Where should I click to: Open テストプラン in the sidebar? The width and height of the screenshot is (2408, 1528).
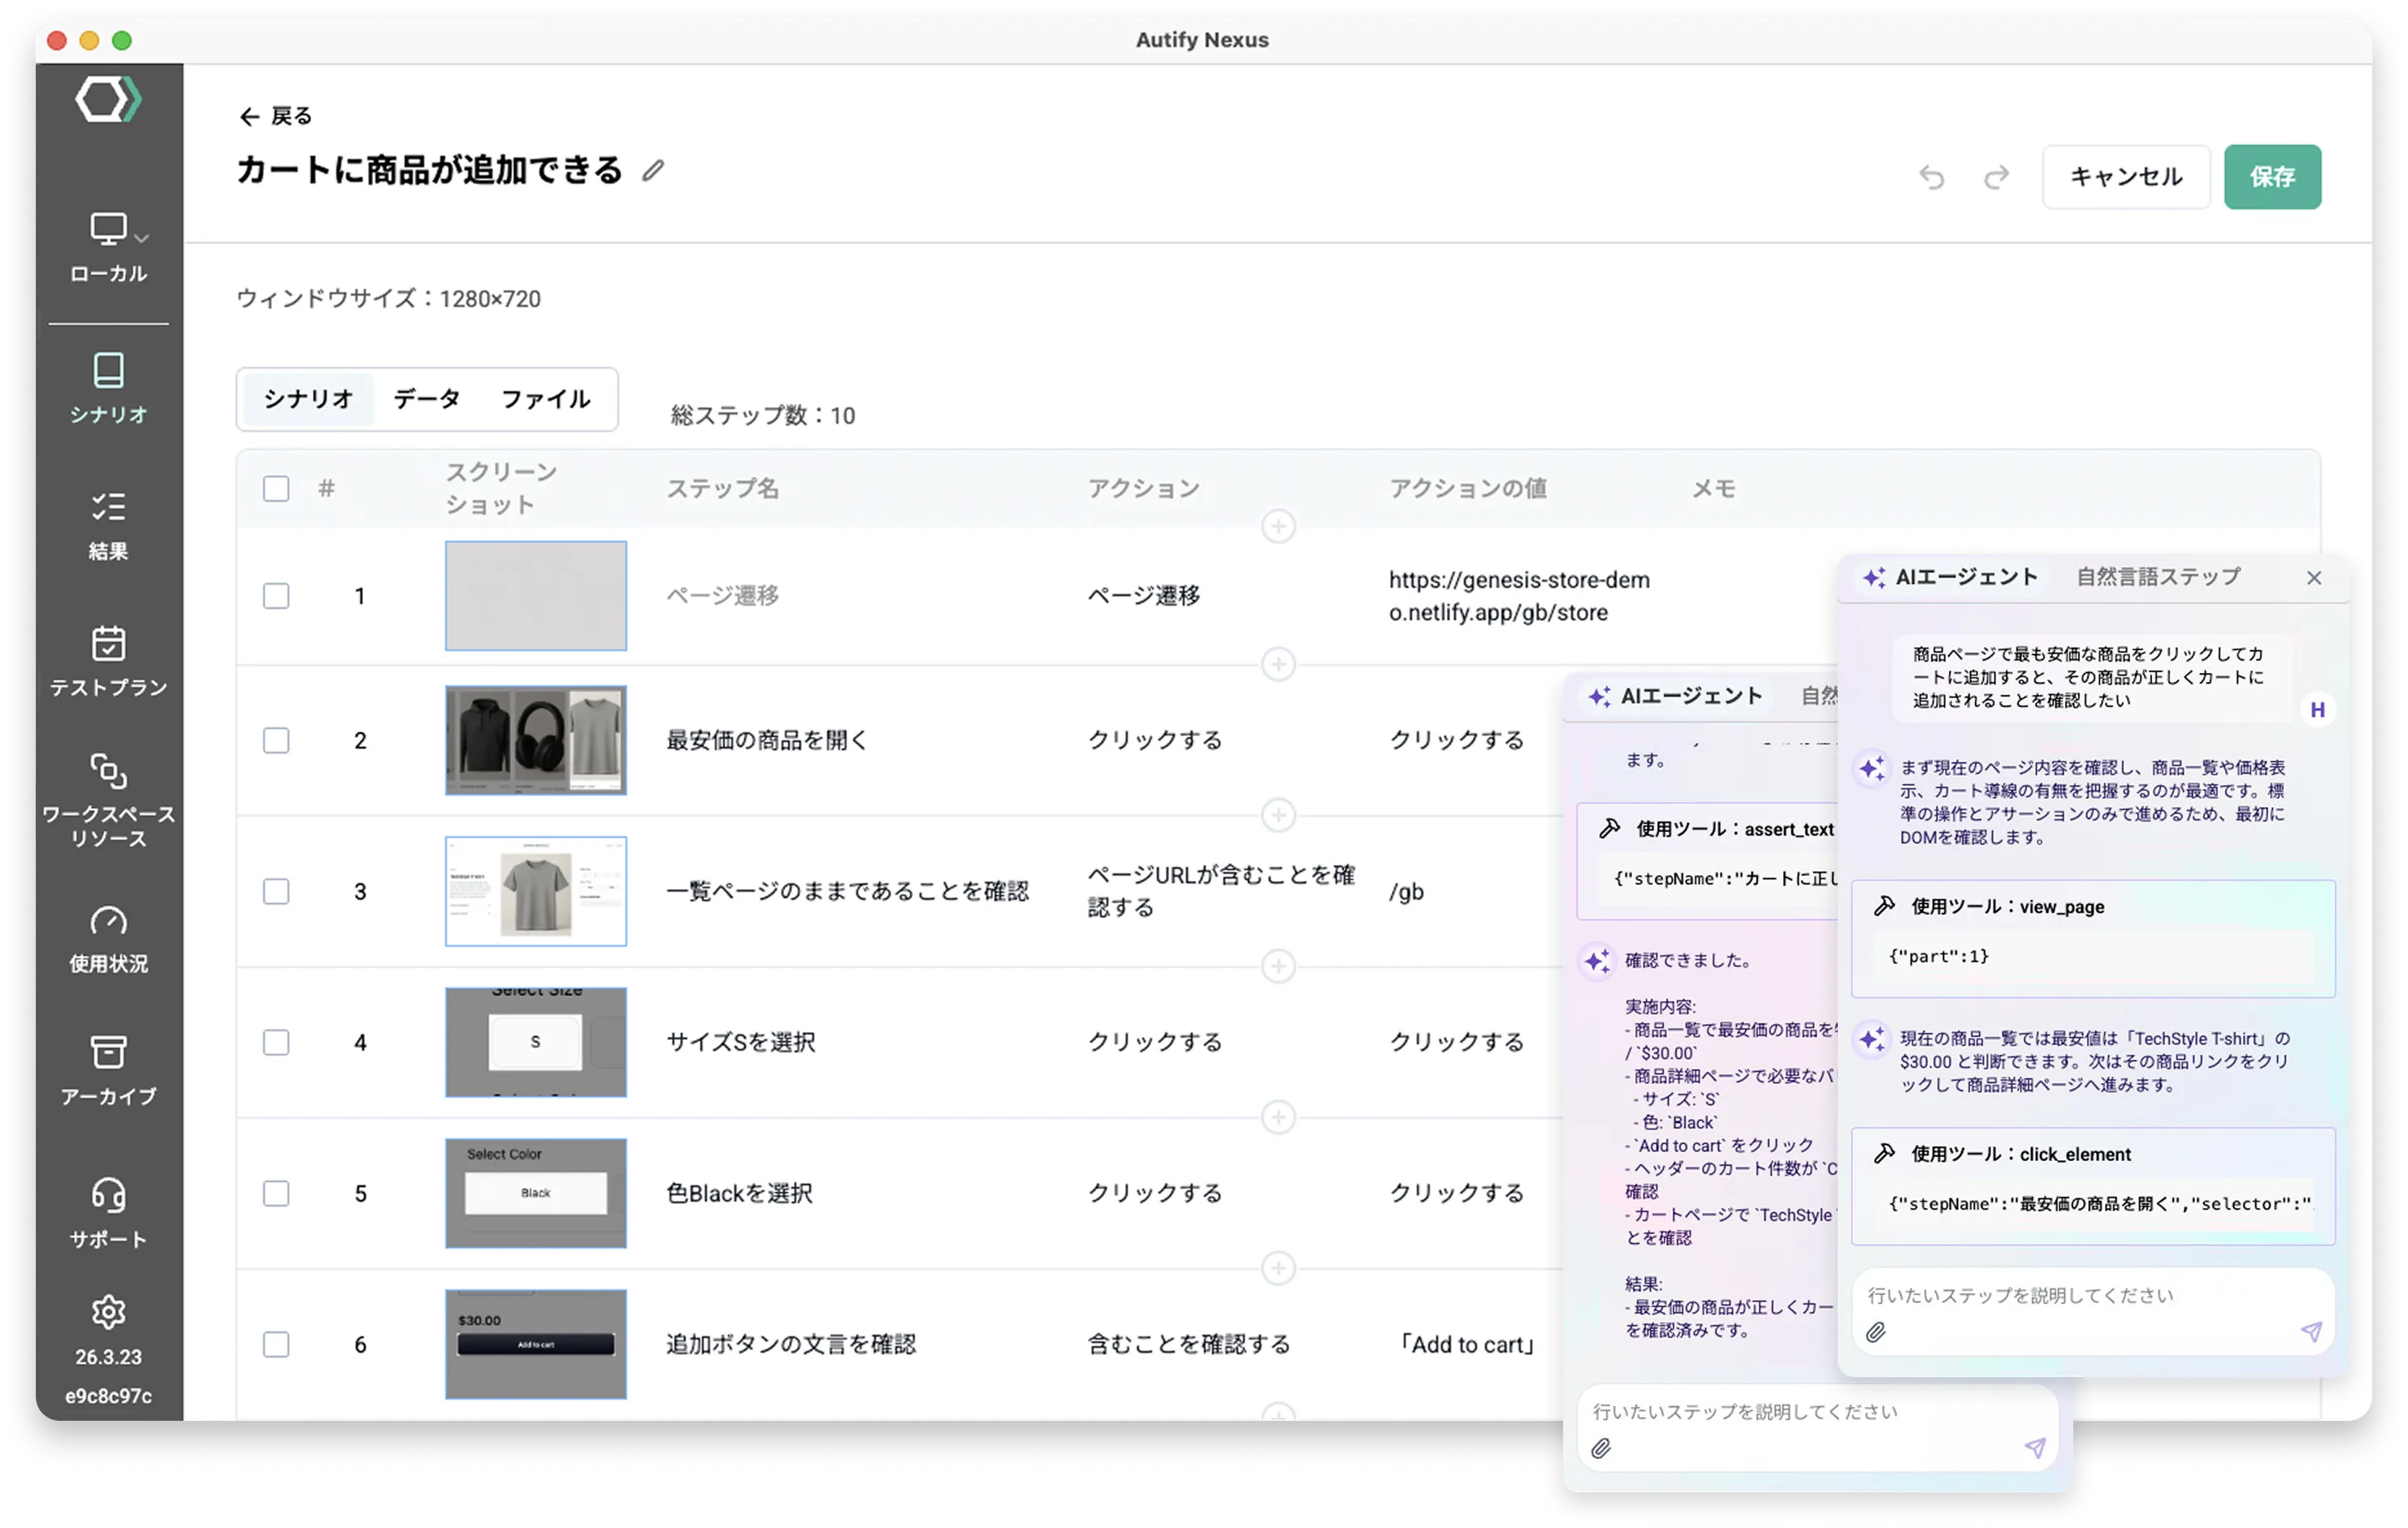[109, 659]
